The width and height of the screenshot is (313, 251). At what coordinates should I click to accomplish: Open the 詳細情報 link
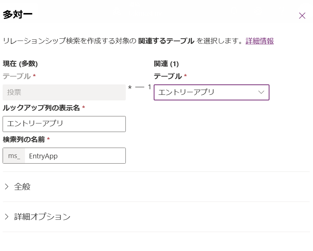(259, 41)
